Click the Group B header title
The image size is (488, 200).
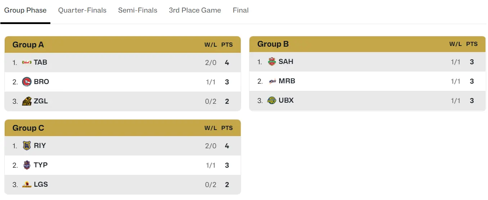pos(273,44)
